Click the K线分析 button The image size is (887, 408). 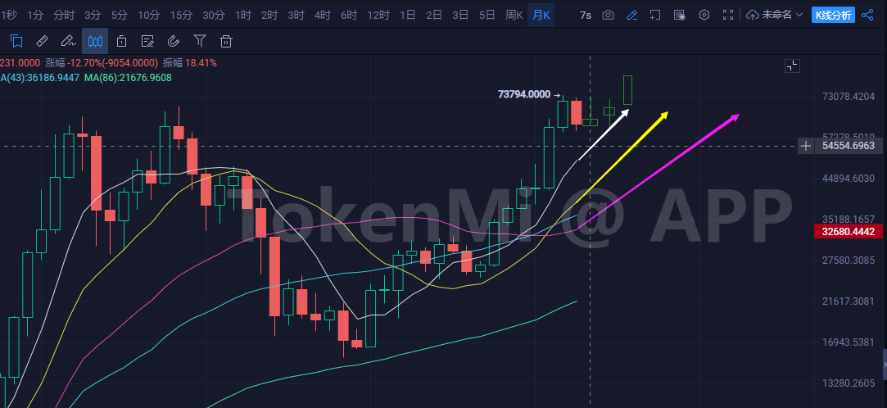point(833,15)
